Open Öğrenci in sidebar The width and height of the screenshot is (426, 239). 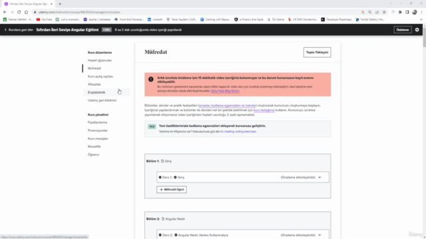pyautogui.click(x=93, y=155)
